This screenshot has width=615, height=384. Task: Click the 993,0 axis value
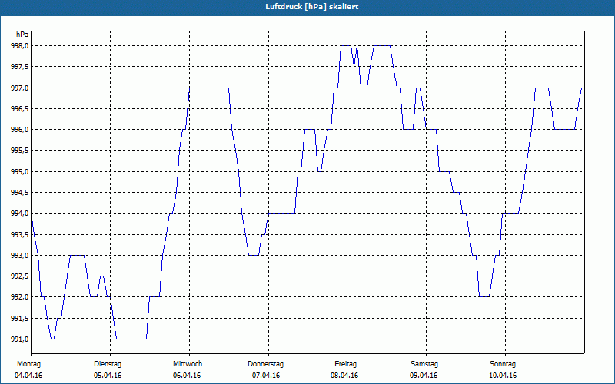pyautogui.click(x=19, y=256)
